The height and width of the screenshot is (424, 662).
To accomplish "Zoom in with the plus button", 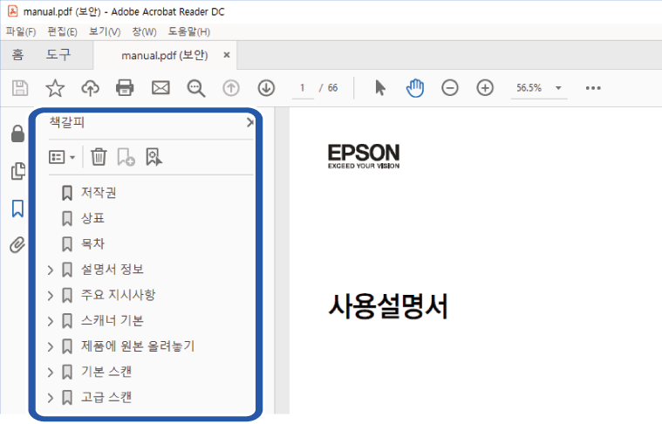I will click(x=485, y=88).
